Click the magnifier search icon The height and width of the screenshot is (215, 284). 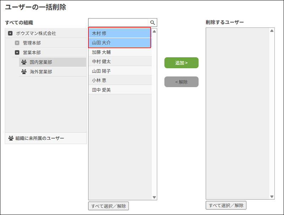[x=153, y=22]
